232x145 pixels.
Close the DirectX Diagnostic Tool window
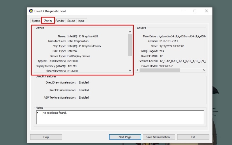pyautogui.click(x=206, y=11)
